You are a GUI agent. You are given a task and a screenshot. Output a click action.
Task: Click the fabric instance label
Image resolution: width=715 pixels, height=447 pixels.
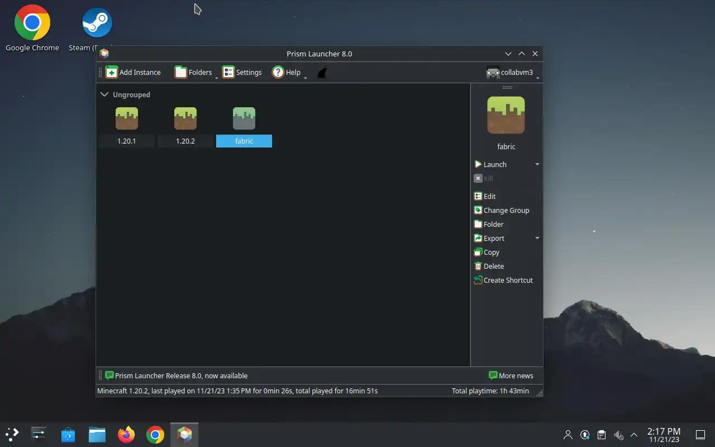coord(244,141)
